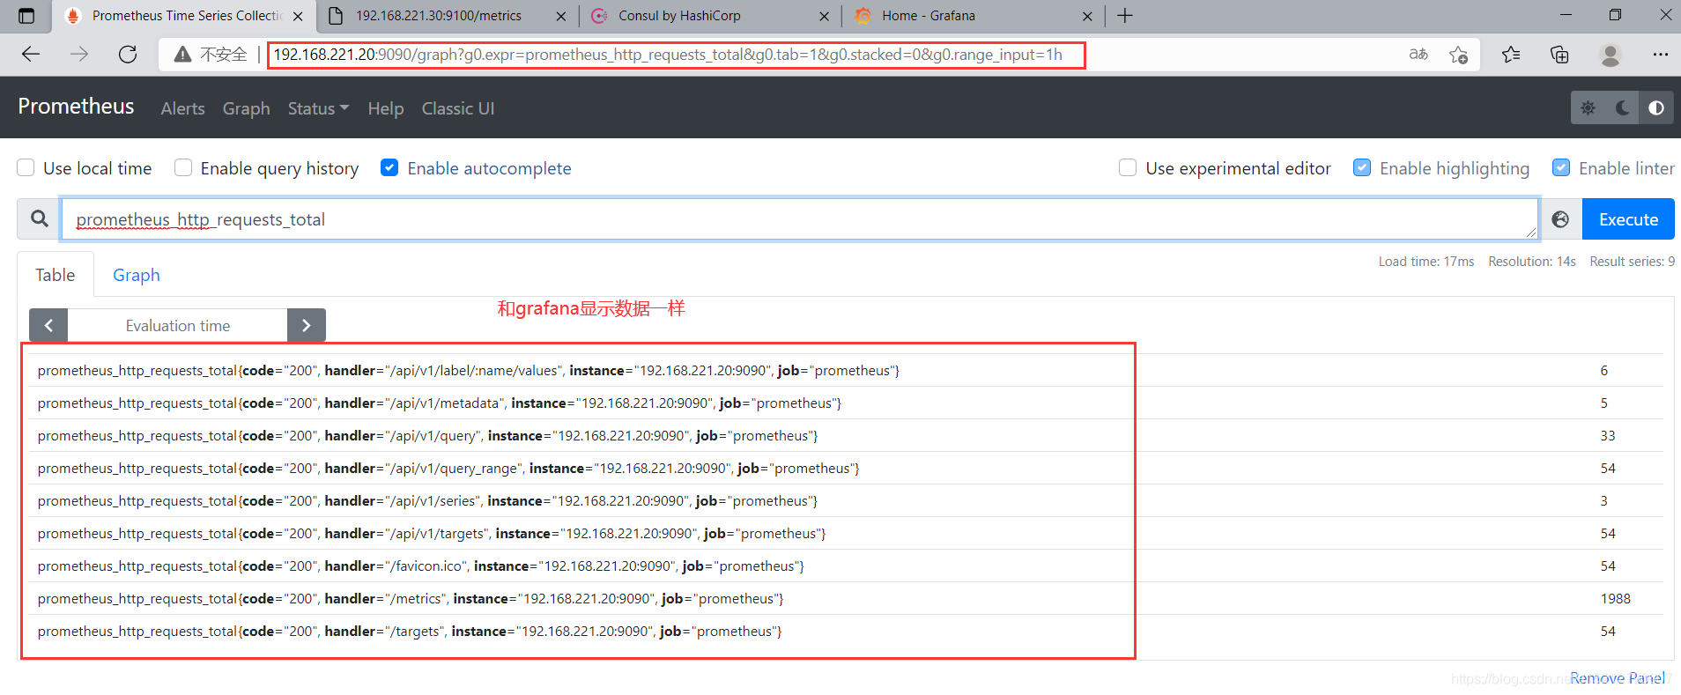Select the dark theme moon icon

pos(1622,107)
